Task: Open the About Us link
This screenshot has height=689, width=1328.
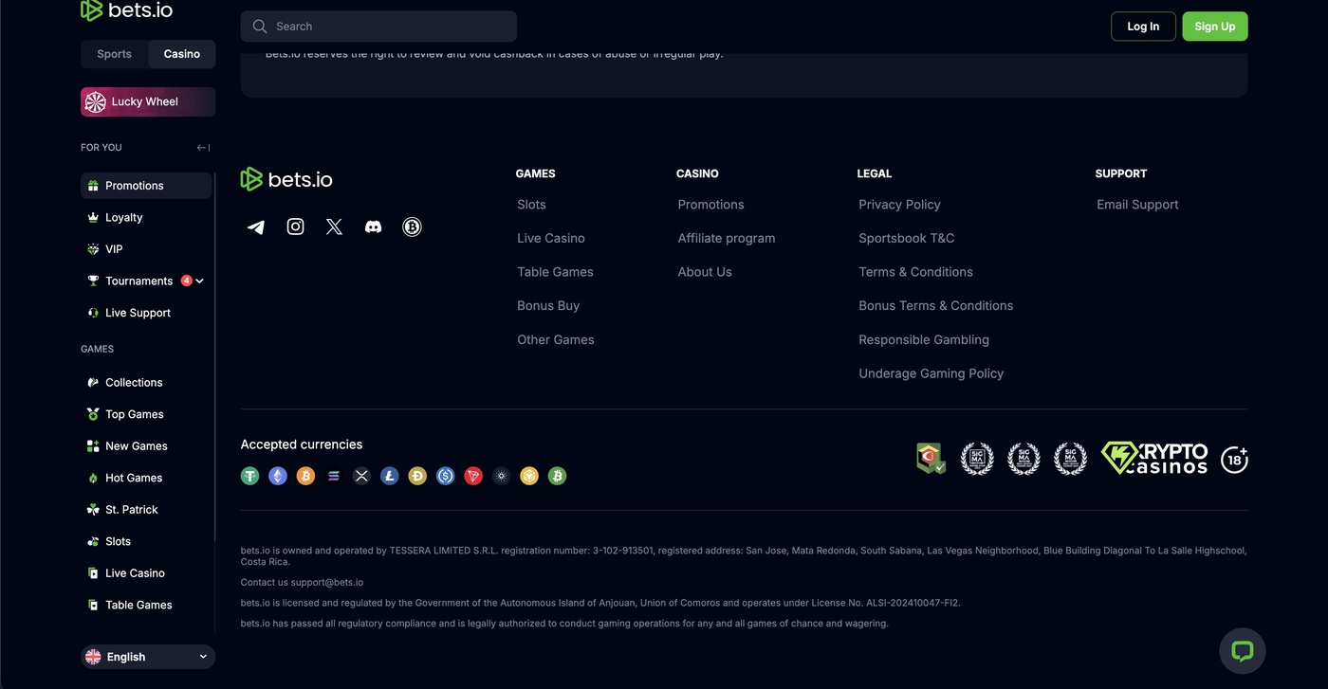Action: 705,272
